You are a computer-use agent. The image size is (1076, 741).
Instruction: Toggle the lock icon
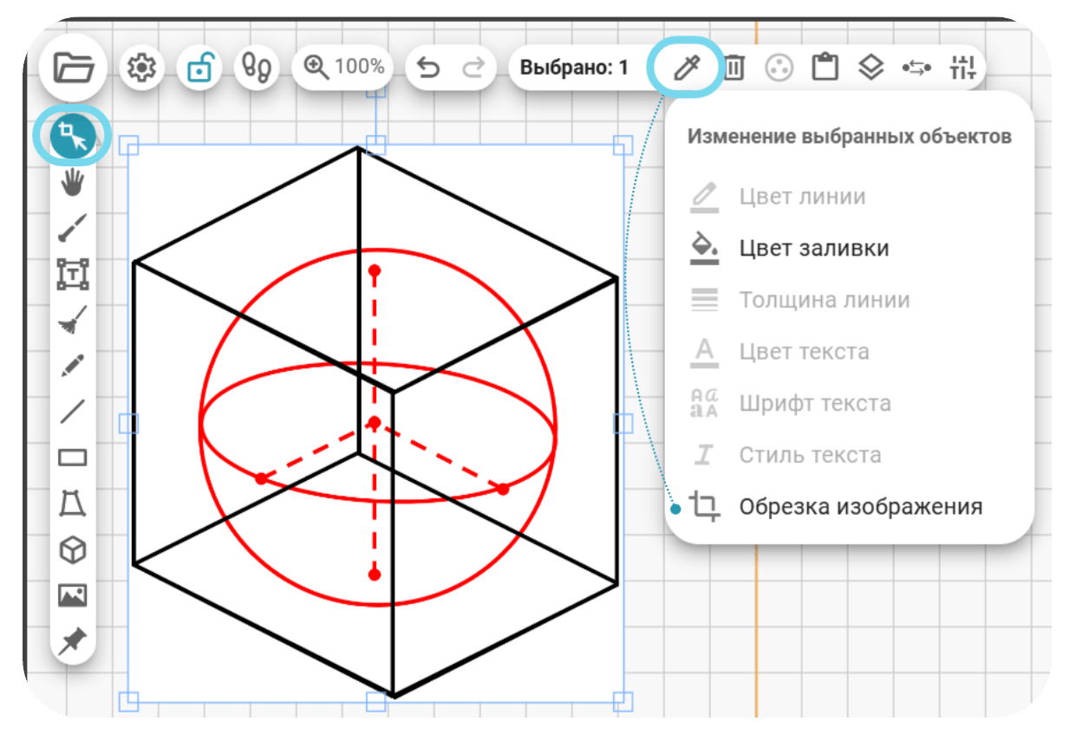tap(200, 68)
